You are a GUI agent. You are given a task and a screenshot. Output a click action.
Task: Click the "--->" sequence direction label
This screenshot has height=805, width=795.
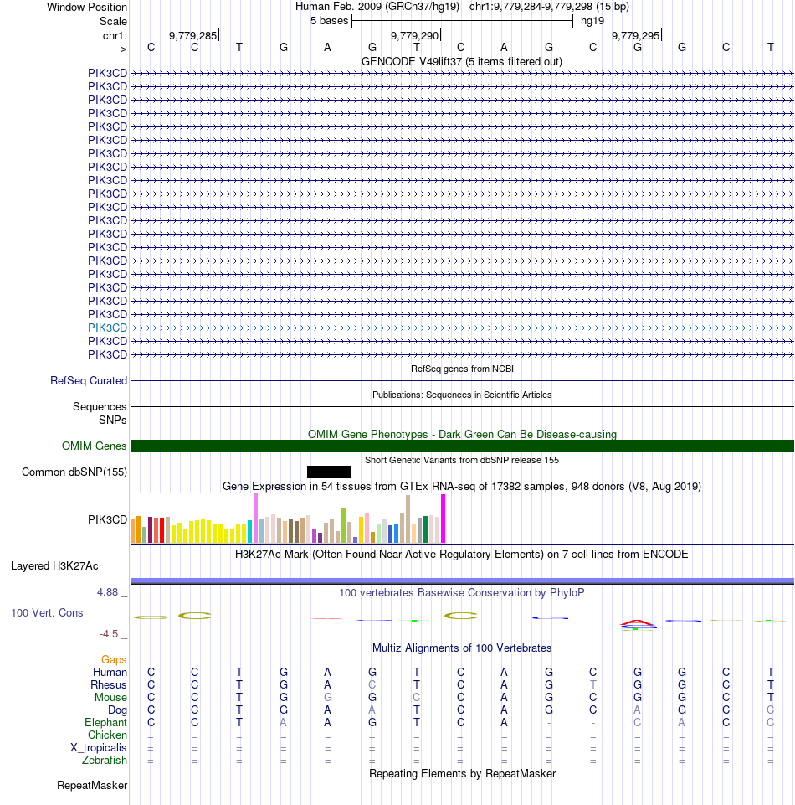point(119,49)
